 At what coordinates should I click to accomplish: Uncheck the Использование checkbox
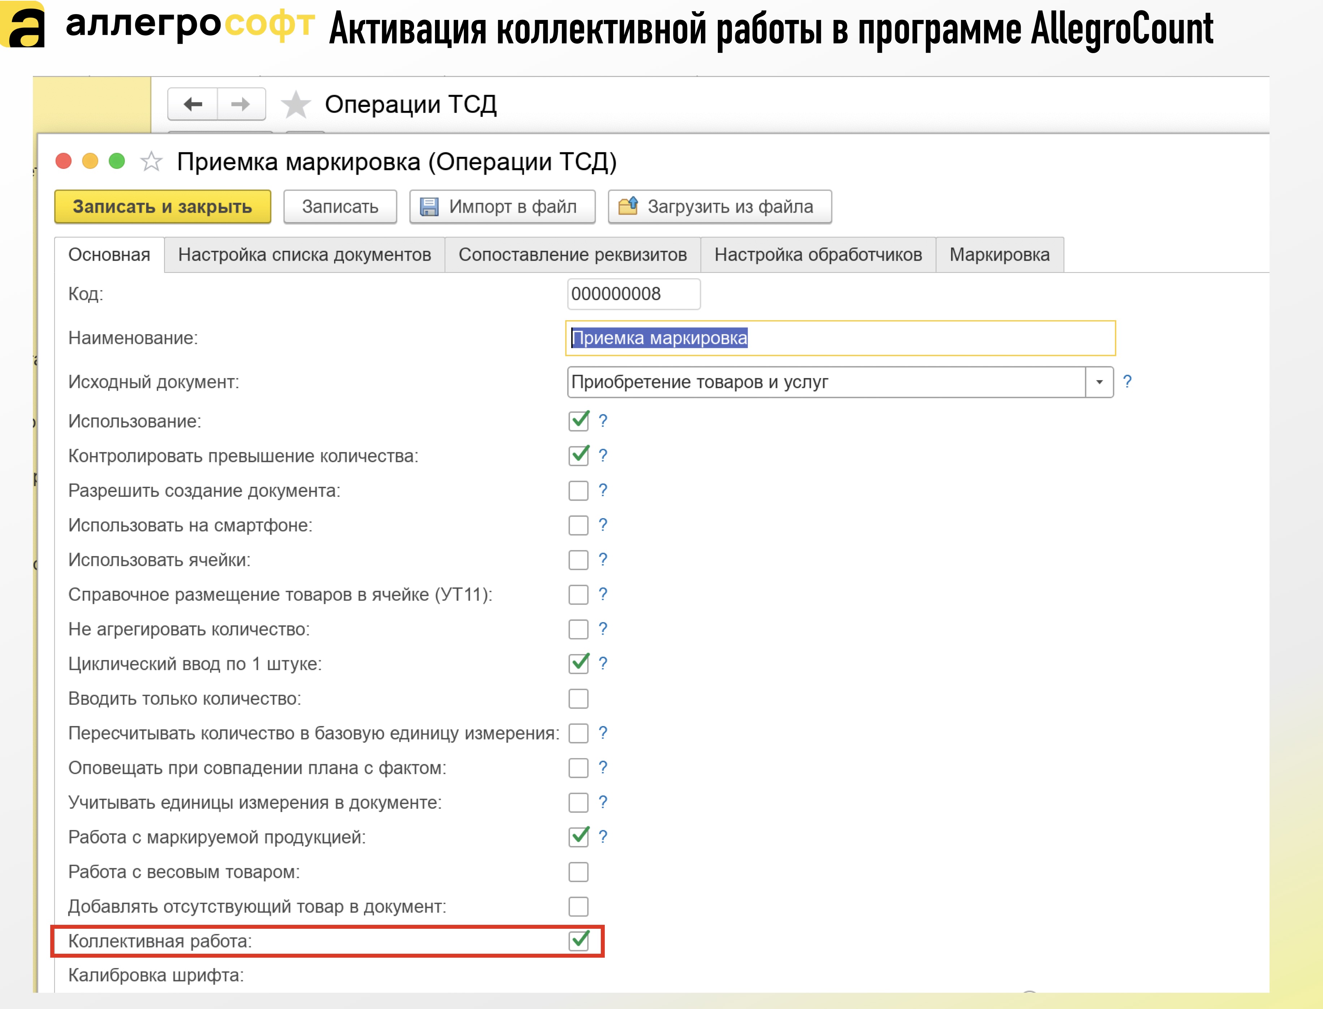click(579, 420)
